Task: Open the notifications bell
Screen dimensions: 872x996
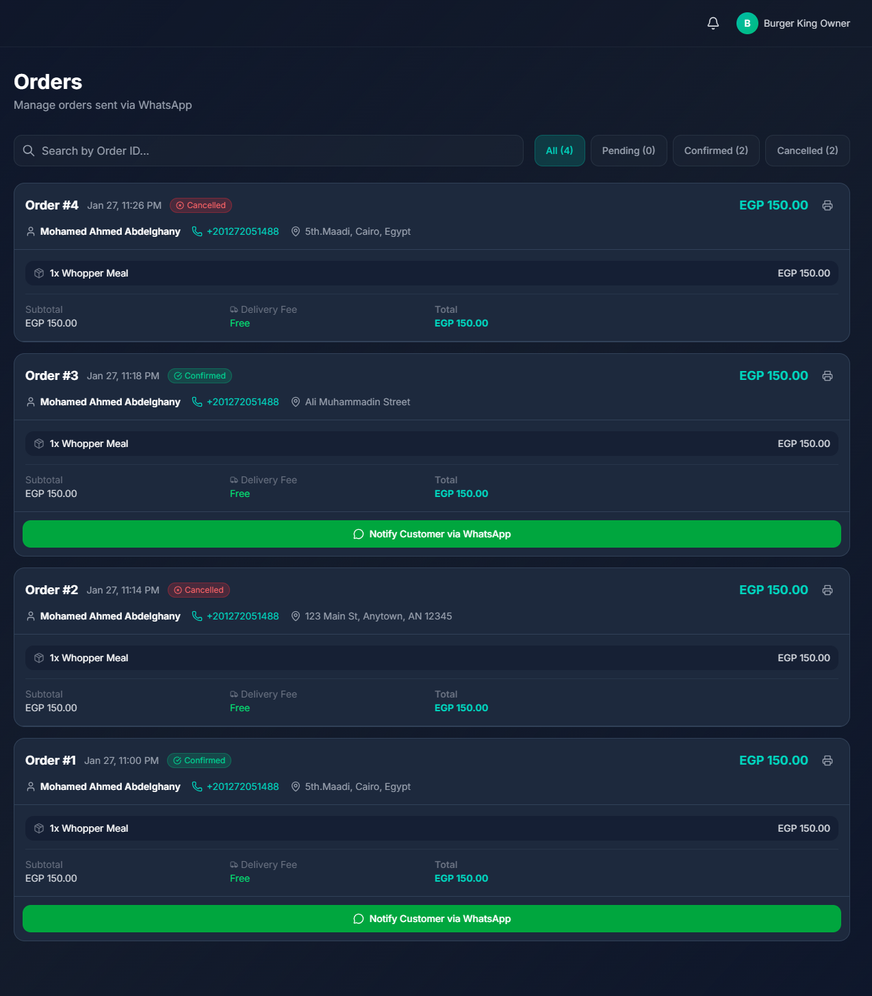Action: pyautogui.click(x=713, y=23)
